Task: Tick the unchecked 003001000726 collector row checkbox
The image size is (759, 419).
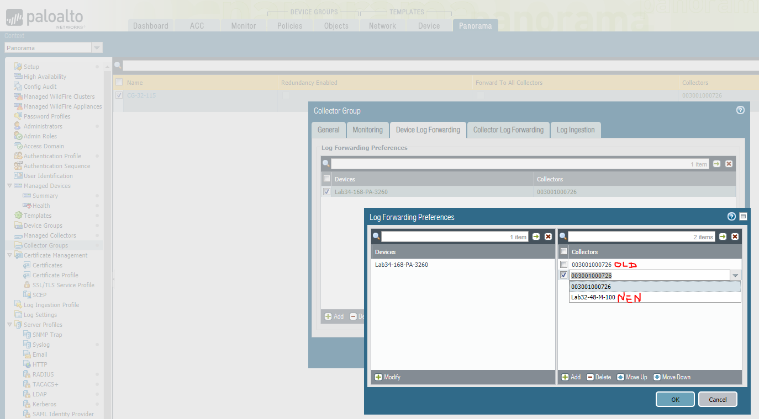Action: 563,265
